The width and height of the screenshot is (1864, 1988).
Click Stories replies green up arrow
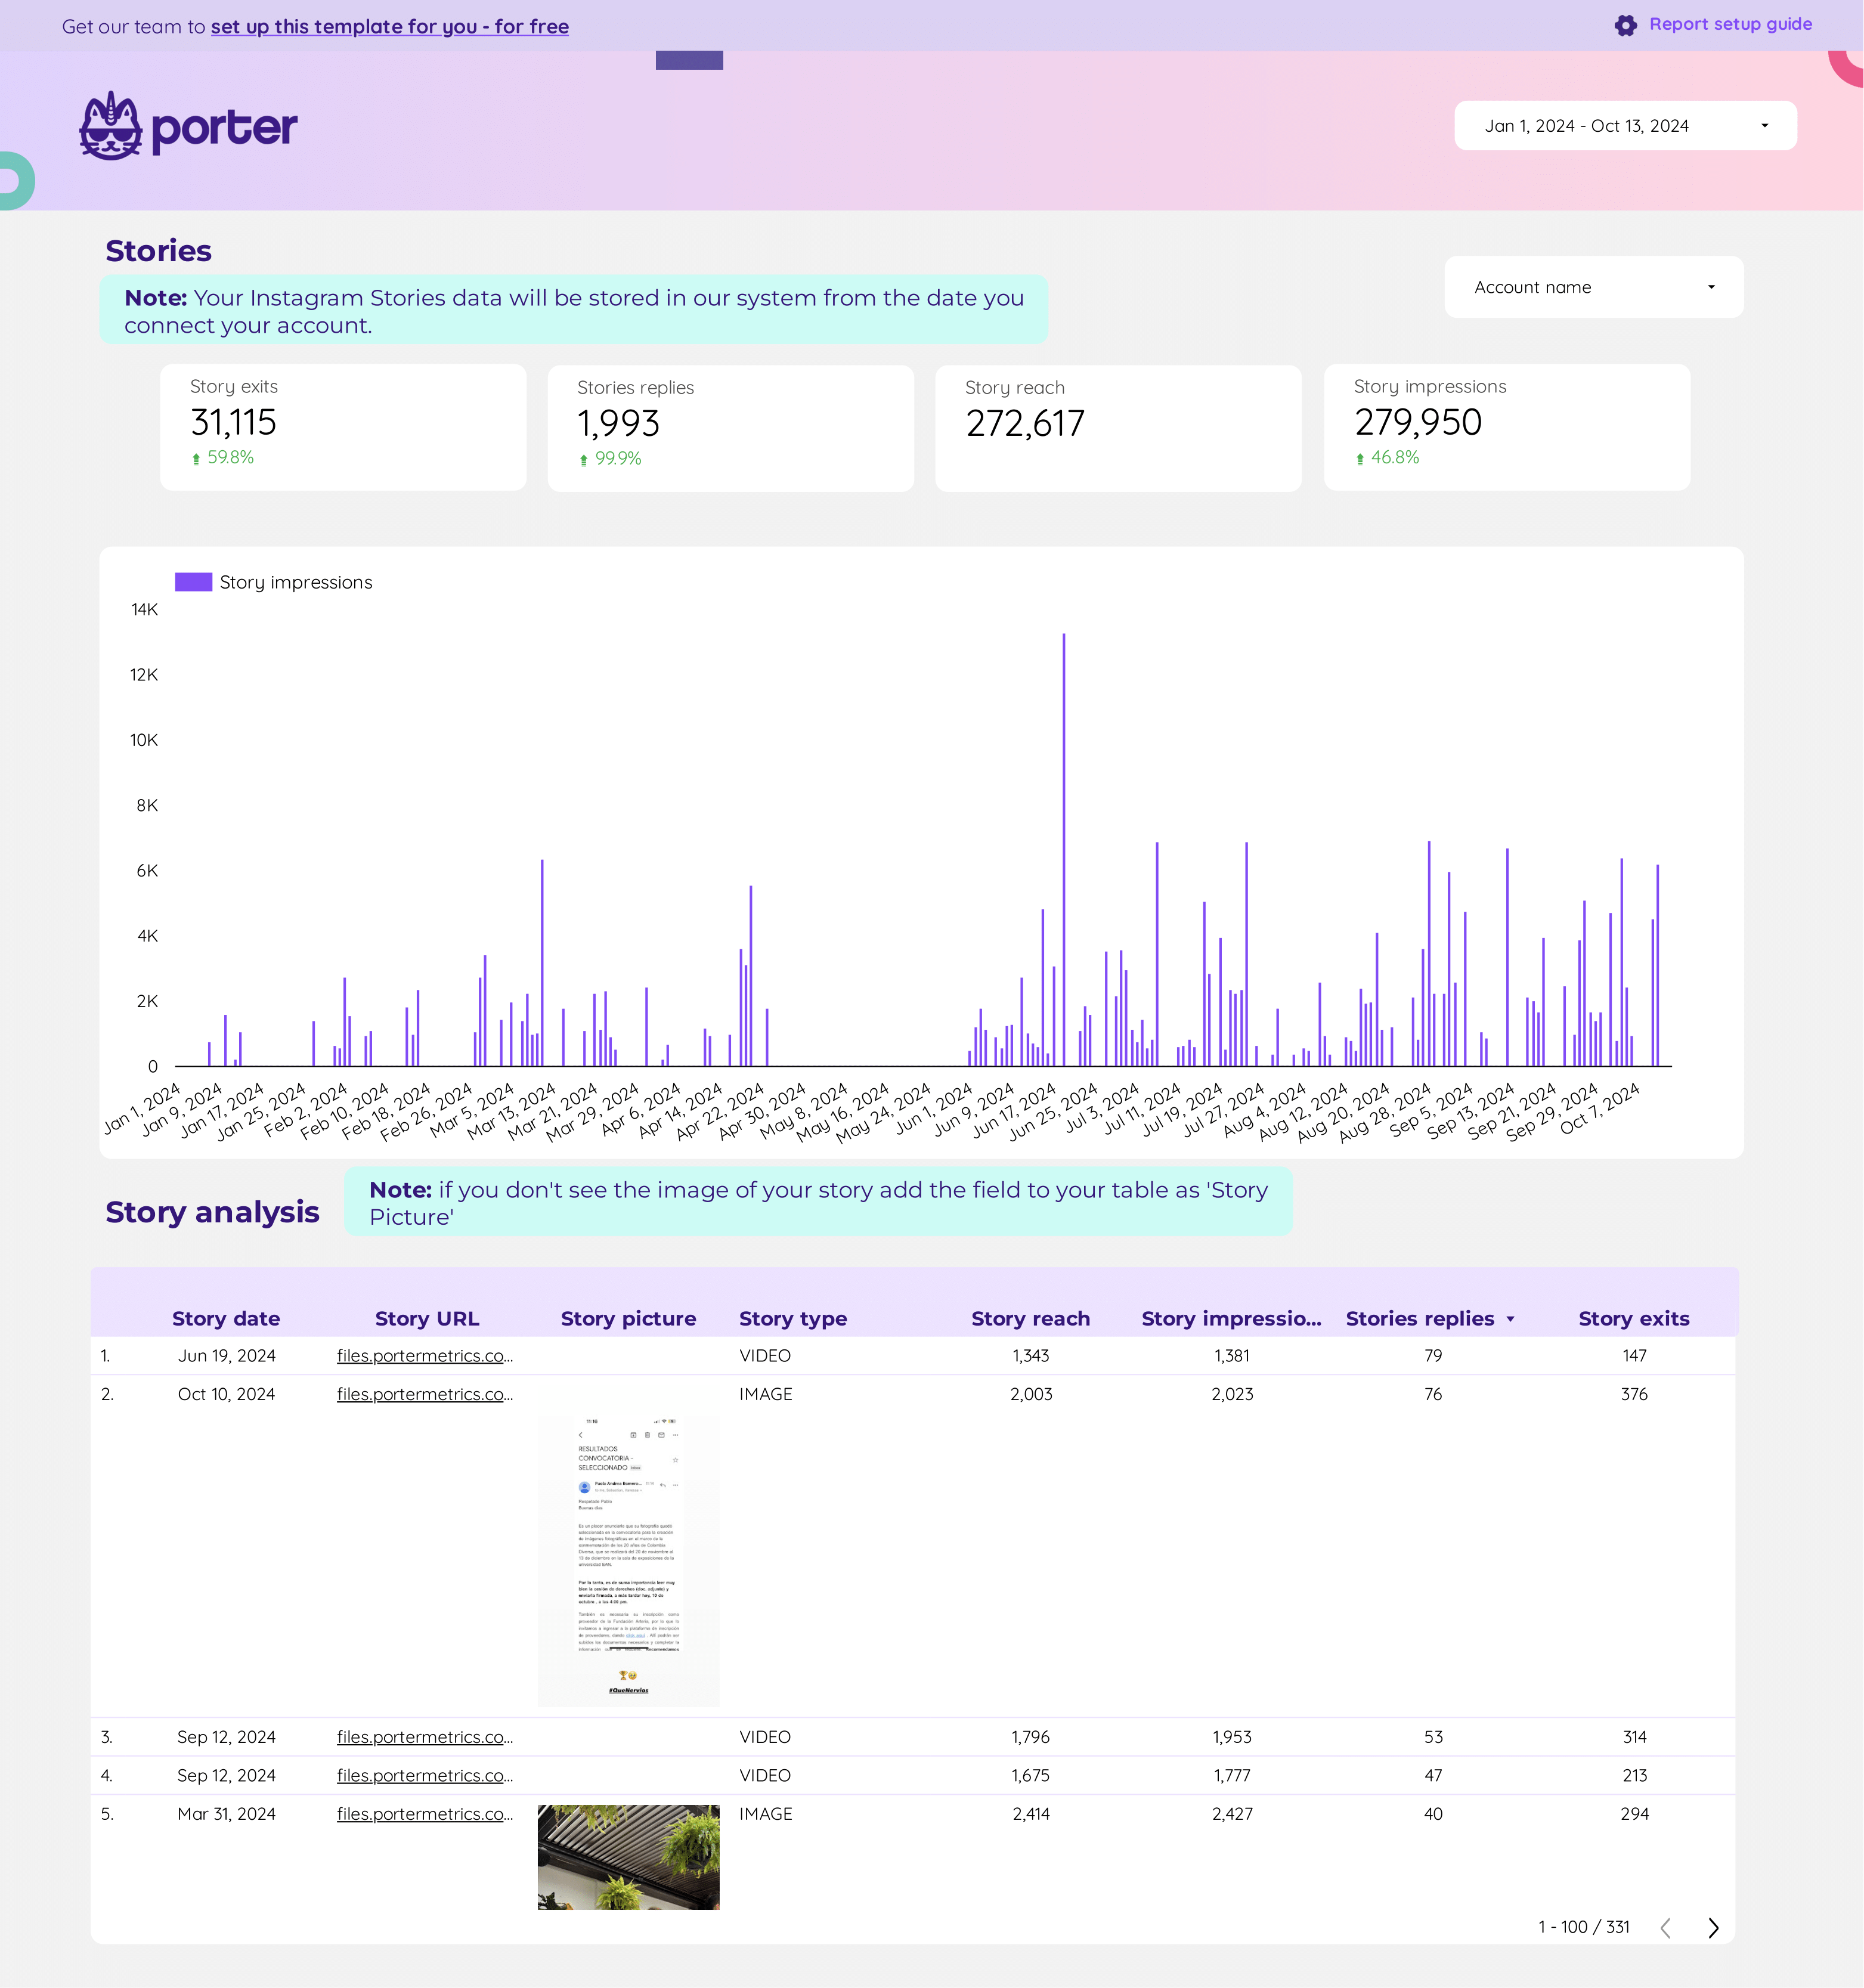pyautogui.click(x=584, y=459)
